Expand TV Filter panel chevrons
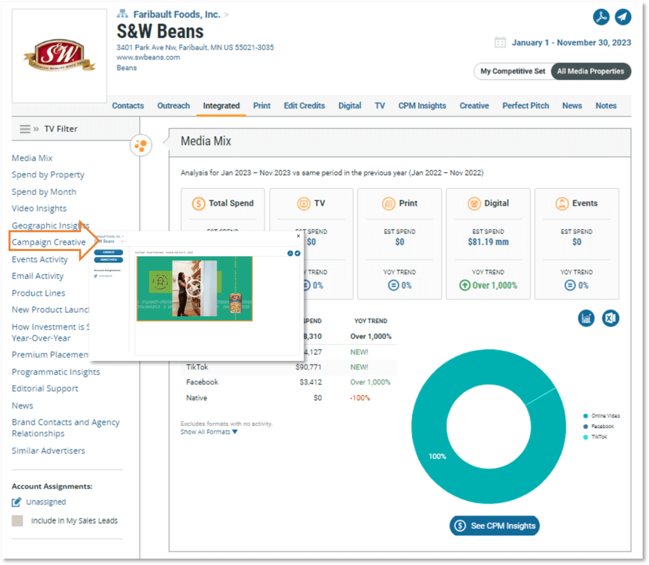 36,129
